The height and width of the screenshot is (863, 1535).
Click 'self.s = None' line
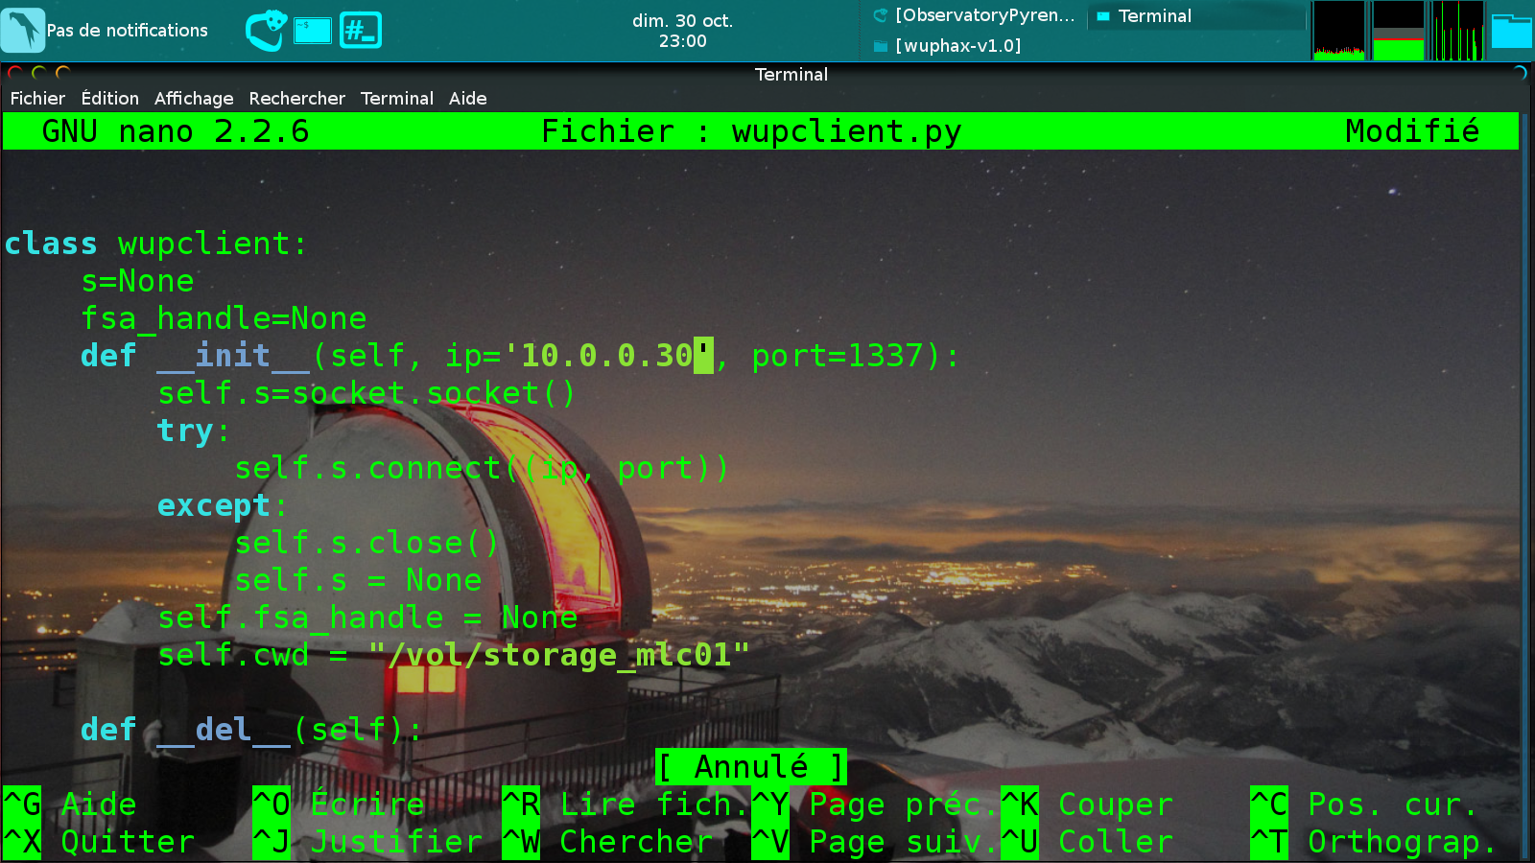pyautogui.click(x=358, y=580)
